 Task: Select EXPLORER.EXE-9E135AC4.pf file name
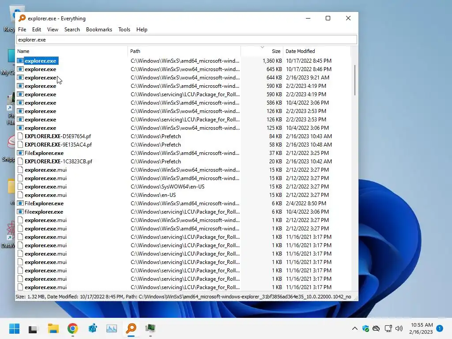coord(58,145)
